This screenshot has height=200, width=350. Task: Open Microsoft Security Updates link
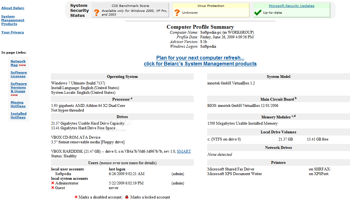[x=292, y=6]
